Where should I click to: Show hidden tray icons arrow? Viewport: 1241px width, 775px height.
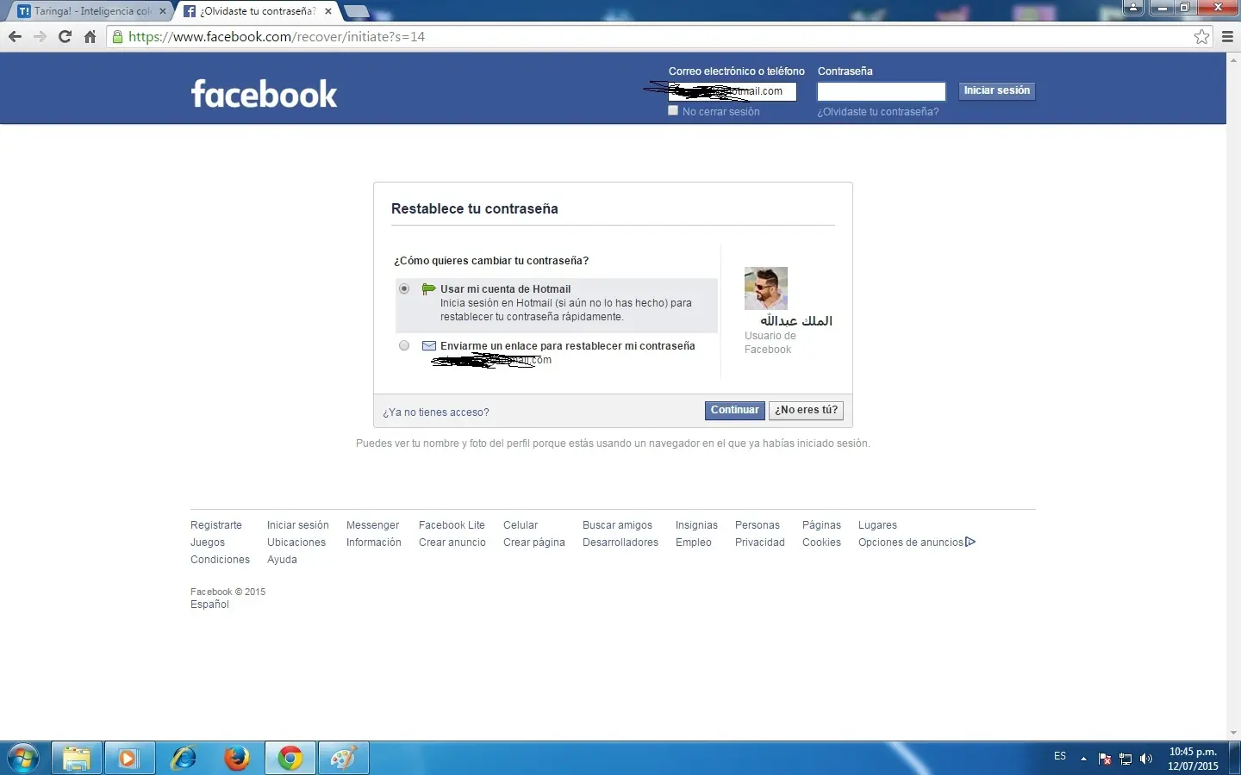(x=1083, y=759)
